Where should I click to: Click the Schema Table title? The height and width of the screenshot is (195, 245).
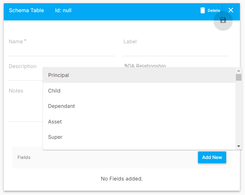[26, 10]
